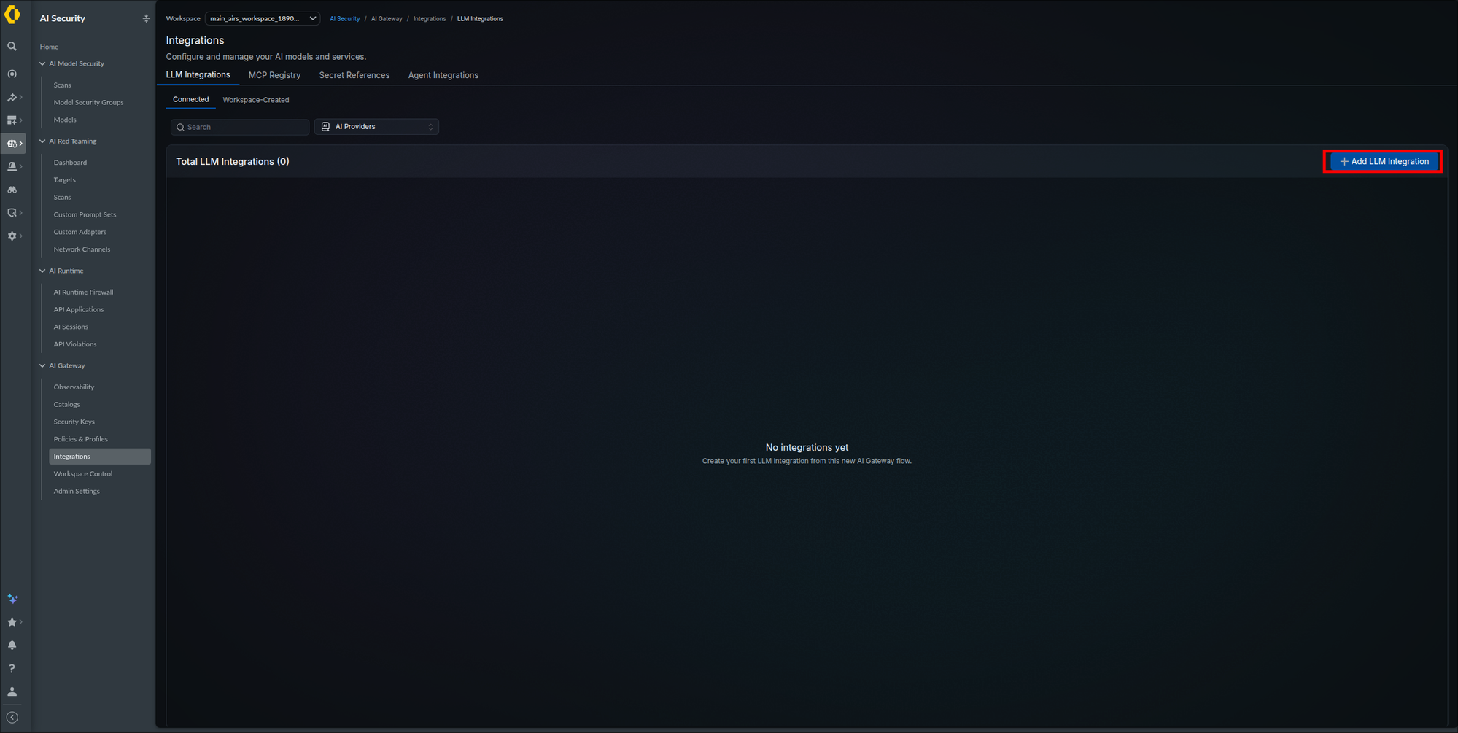The height and width of the screenshot is (733, 1458).
Task: Click the Integrations breadcrumb link
Action: pos(430,19)
